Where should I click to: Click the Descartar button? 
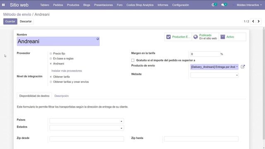point(26,22)
